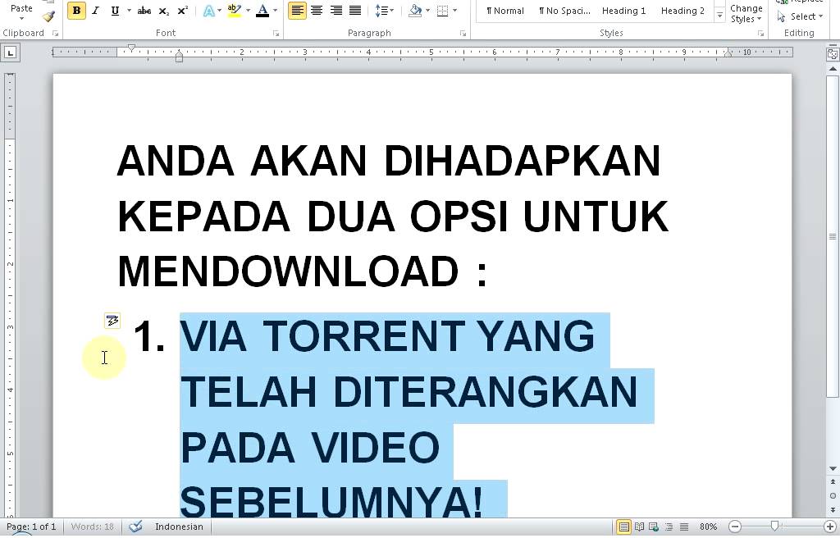The width and height of the screenshot is (840, 538).
Task: Click the zoom out minus button
Action: [x=735, y=527]
